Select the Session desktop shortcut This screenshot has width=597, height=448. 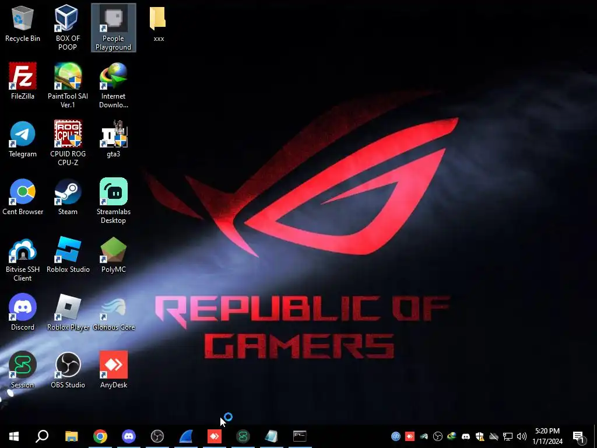pyautogui.click(x=23, y=370)
